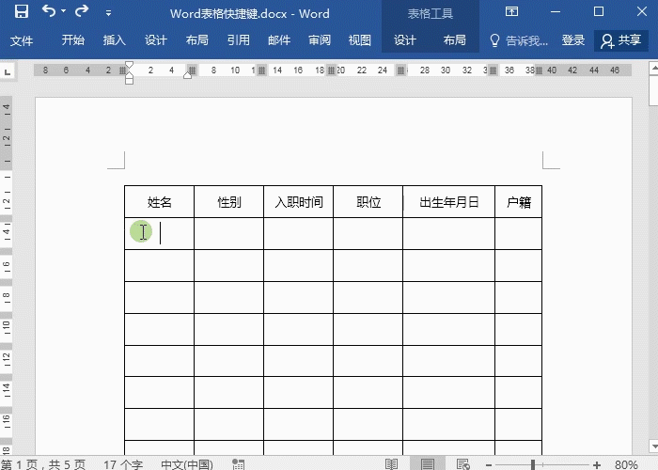Image resolution: width=658 pixels, height=470 pixels.
Task: Click vertical scrollbar up arrow
Action: pos(654,68)
